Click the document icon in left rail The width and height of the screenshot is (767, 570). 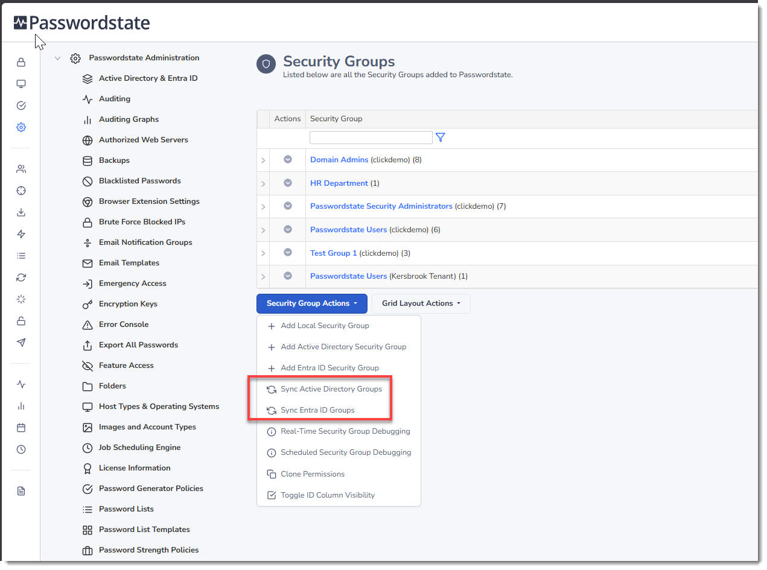tap(21, 491)
